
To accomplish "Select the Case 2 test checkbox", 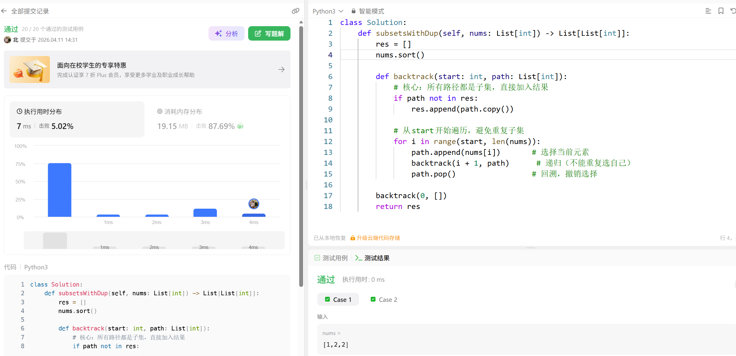I will tap(373, 299).
